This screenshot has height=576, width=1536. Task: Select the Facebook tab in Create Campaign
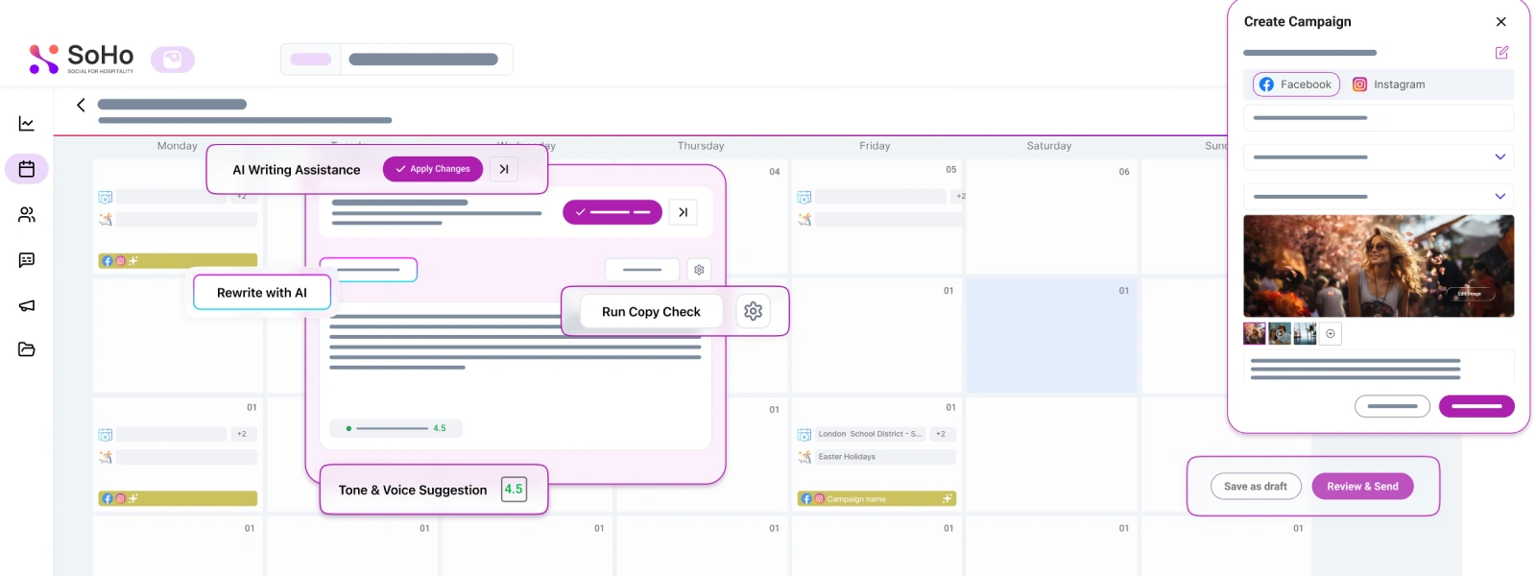[x=1296, y=84]
